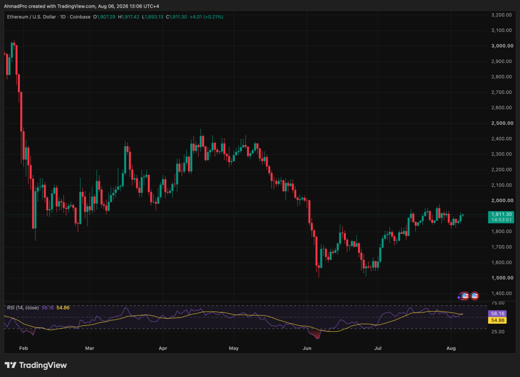Select the close value C1,911.30 in legend
The image size is (520, 377).
click(x=176, y=17)
